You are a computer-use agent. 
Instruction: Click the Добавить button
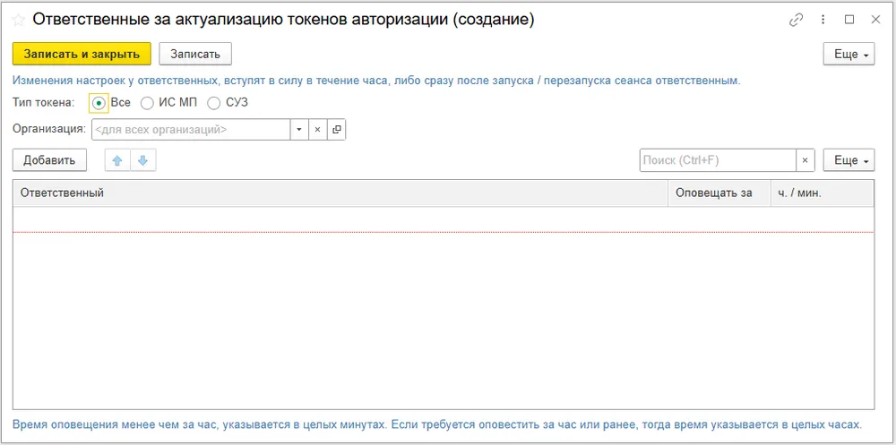[x=49, y=160]
